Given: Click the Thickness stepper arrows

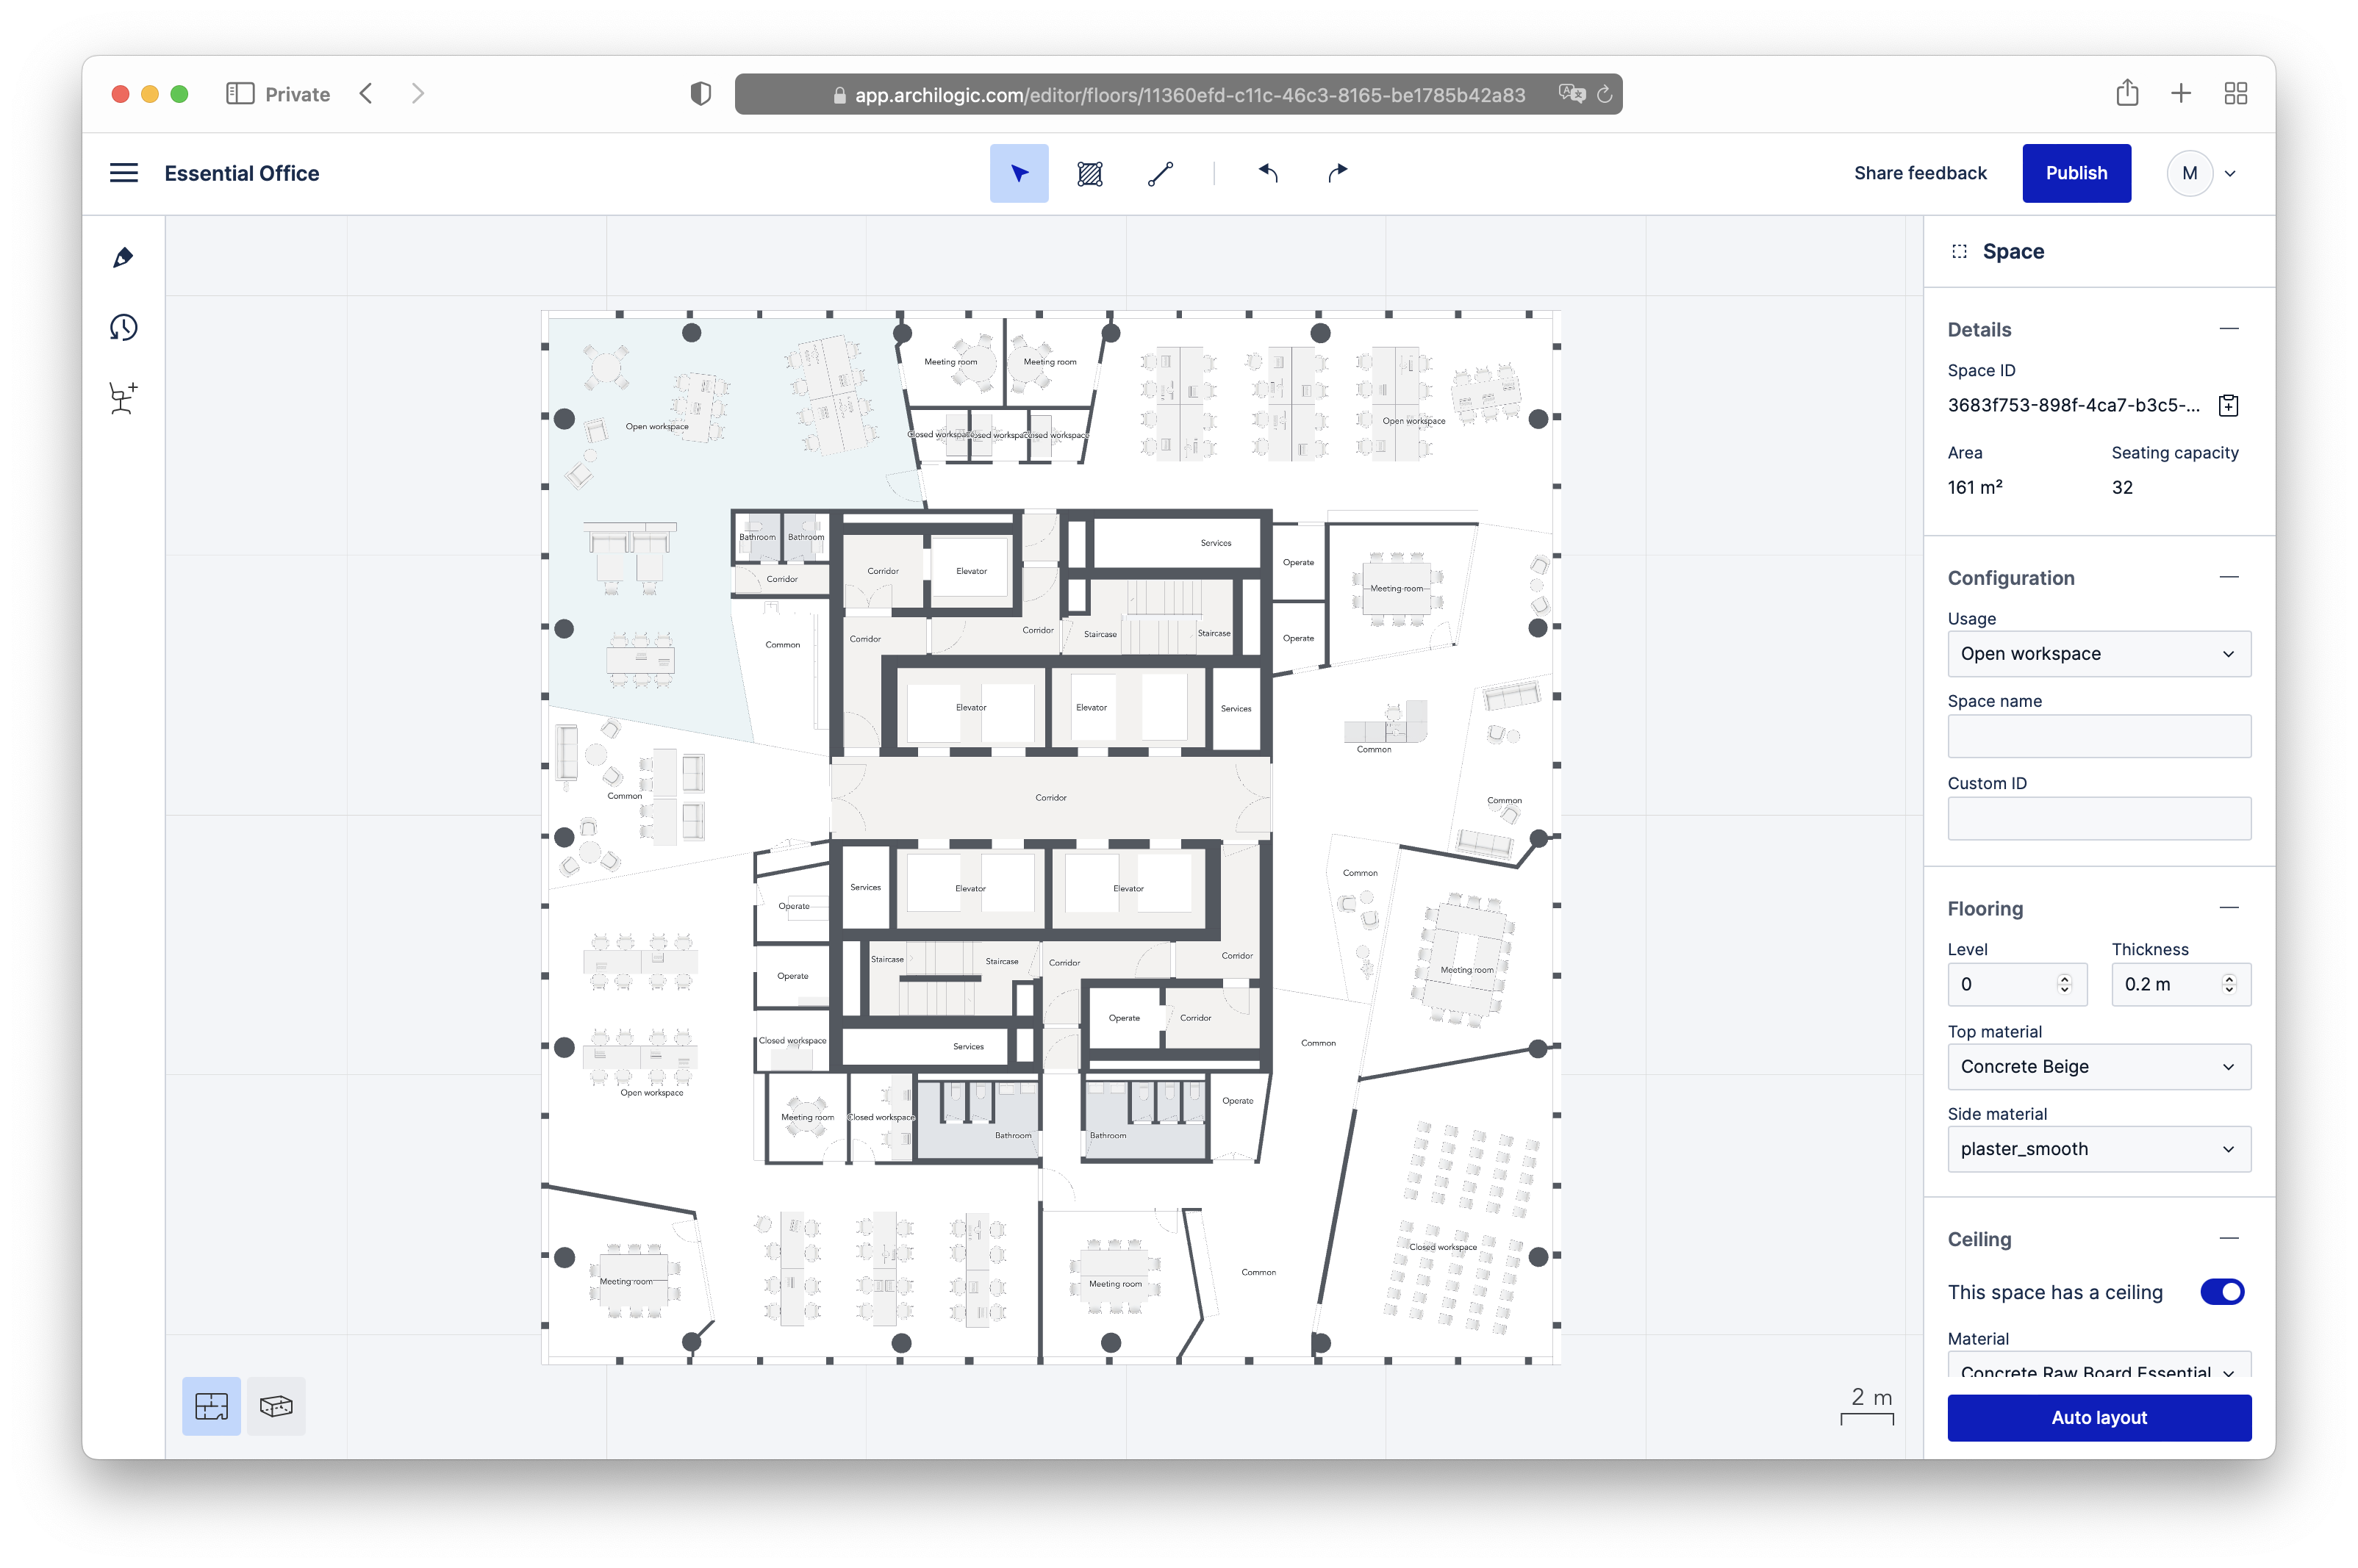Looking at the screenshot, I should tap(2228, 984).
